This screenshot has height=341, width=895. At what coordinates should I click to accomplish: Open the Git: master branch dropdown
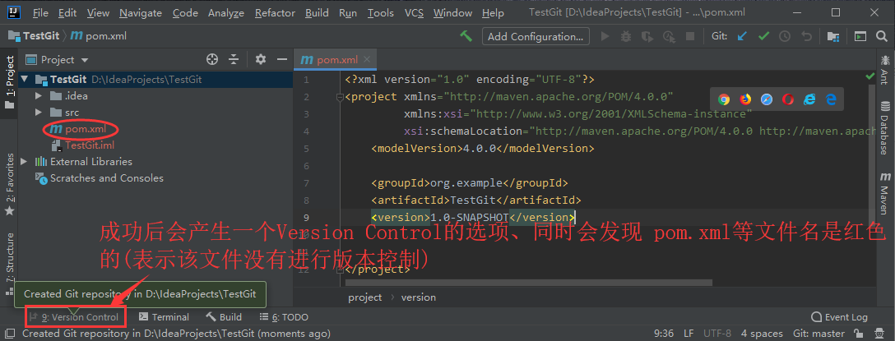pyautogui.click(x=818, y=333)
